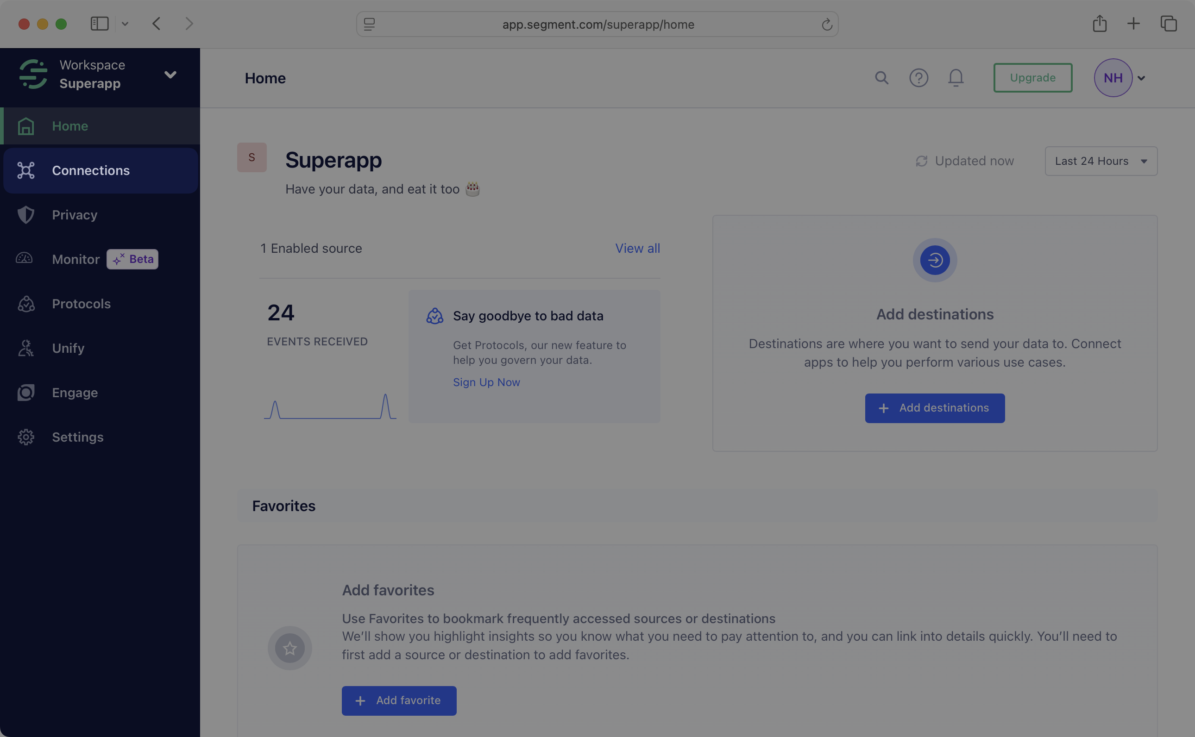This screenshot has width=1195, height=737.
Task: Click the notifications bell icon
Action: 956,78
